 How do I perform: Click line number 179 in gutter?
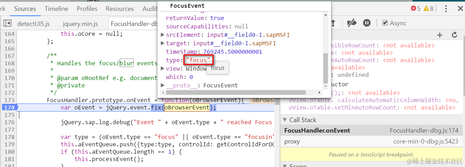9,144
